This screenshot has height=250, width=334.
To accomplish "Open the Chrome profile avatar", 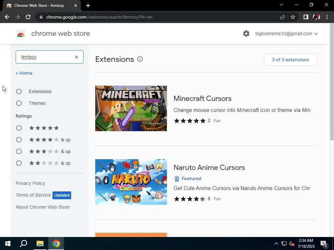I will [x=316, y=17].
